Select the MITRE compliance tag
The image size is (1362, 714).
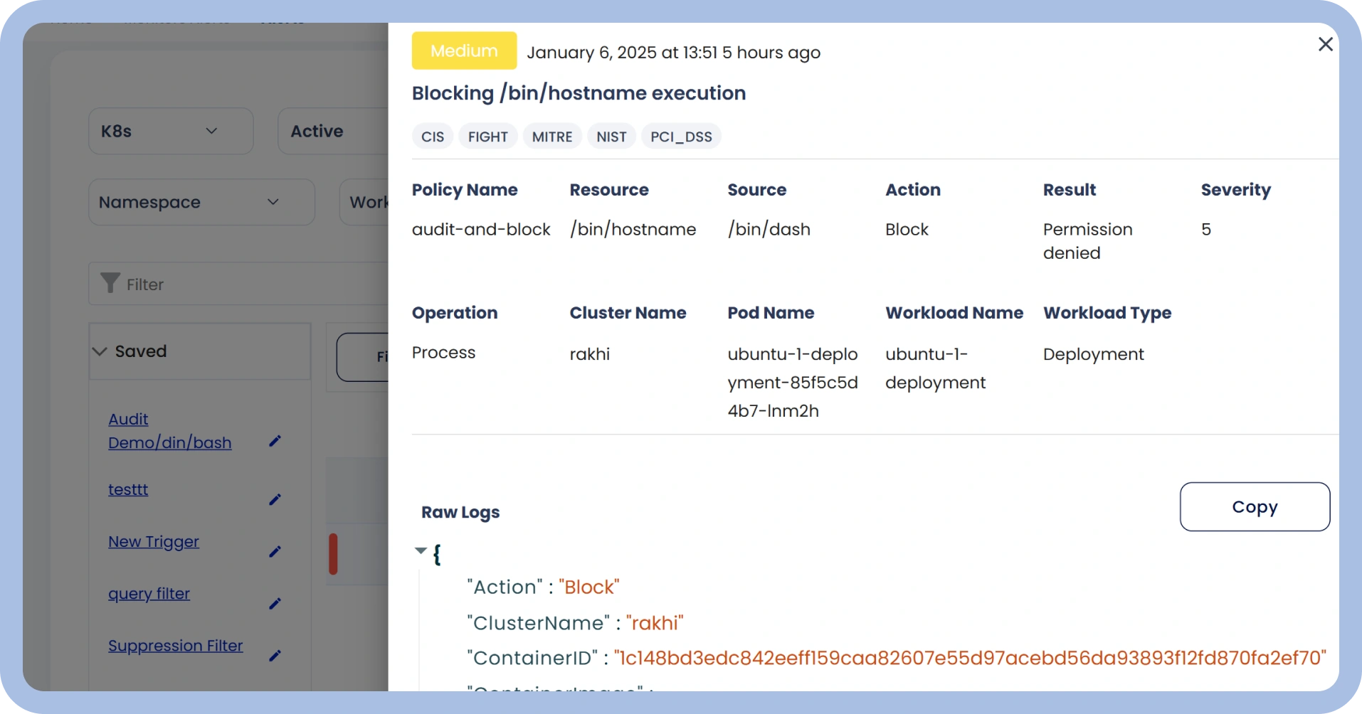tap(552, 136)
